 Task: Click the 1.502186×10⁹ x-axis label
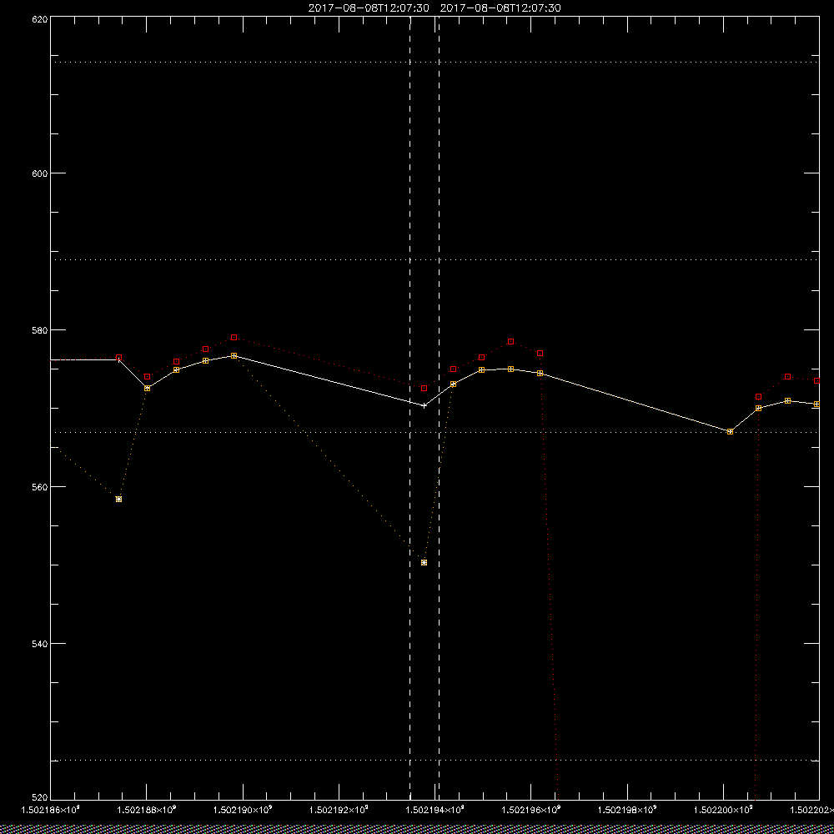coord(50,810)
